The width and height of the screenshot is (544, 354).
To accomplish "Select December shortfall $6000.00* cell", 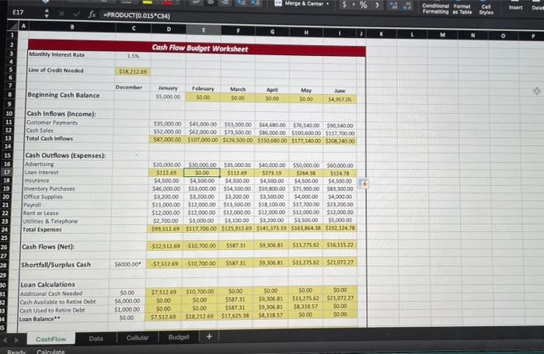I will click(x=128, y=264).
